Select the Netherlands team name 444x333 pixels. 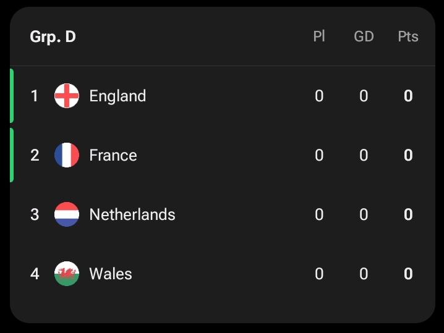132,214
